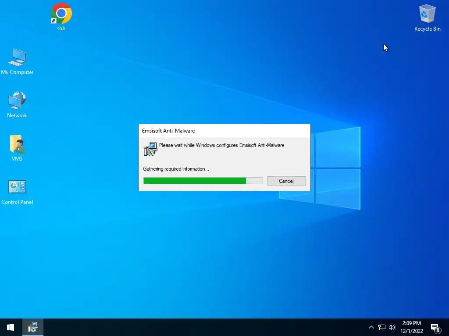
Task: Cancel the Emsisoft Anti-Malware installation
Action: point(286,181)
